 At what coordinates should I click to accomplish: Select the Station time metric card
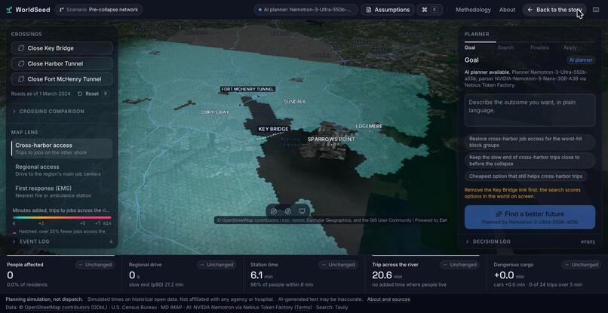pyautogui.click(x=304, y=275)
